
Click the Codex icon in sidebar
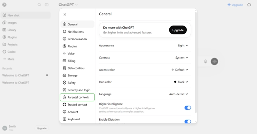click(4, 52)
